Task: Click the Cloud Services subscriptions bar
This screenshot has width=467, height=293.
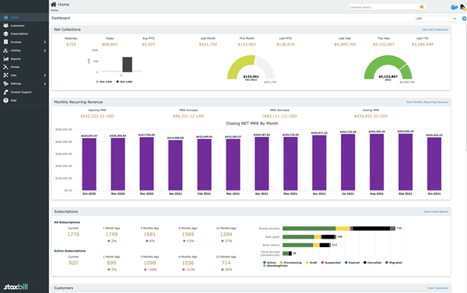Action: (287, 253)
